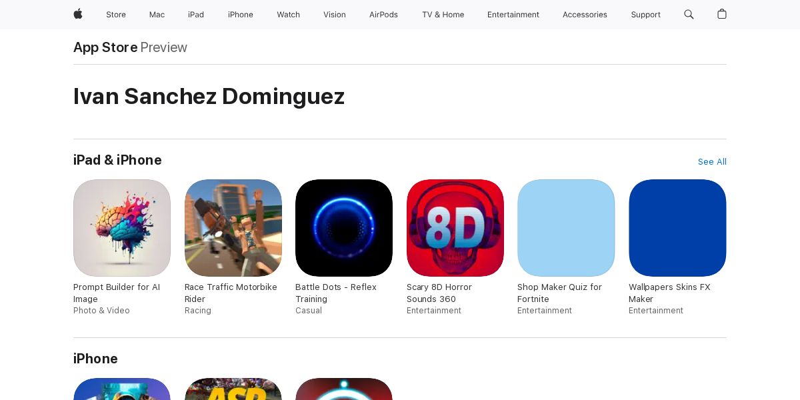
Task: Select Wallpapers Skins FX Maker blue icon
Action: (677, 228)
